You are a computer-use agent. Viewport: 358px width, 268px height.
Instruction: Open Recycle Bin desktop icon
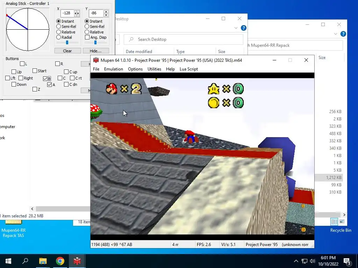coord(341,230)
